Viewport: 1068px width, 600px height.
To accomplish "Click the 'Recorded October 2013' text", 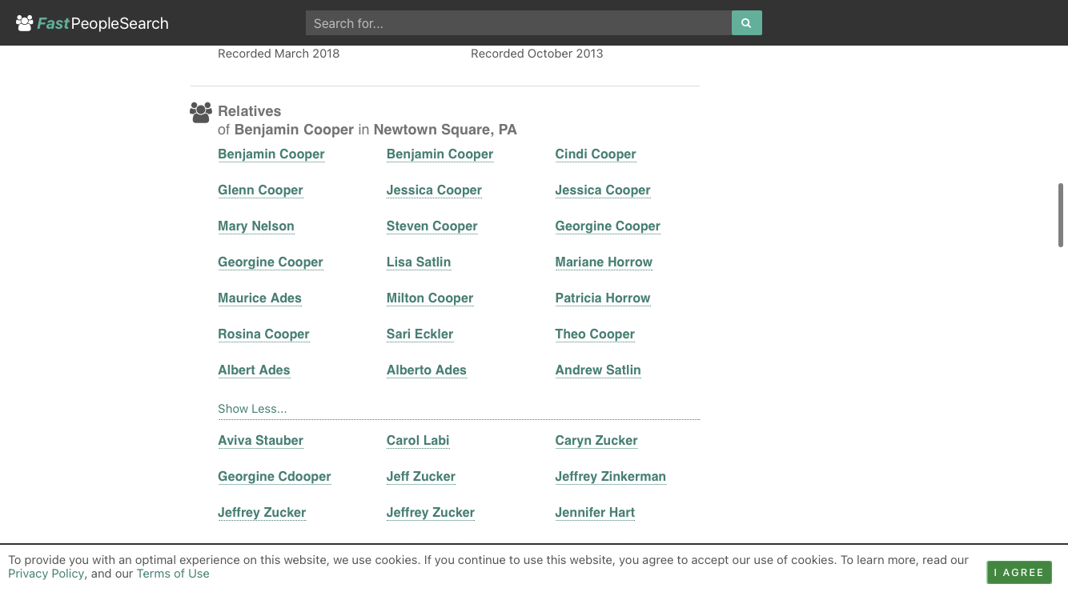I will (x=536, y=54).
